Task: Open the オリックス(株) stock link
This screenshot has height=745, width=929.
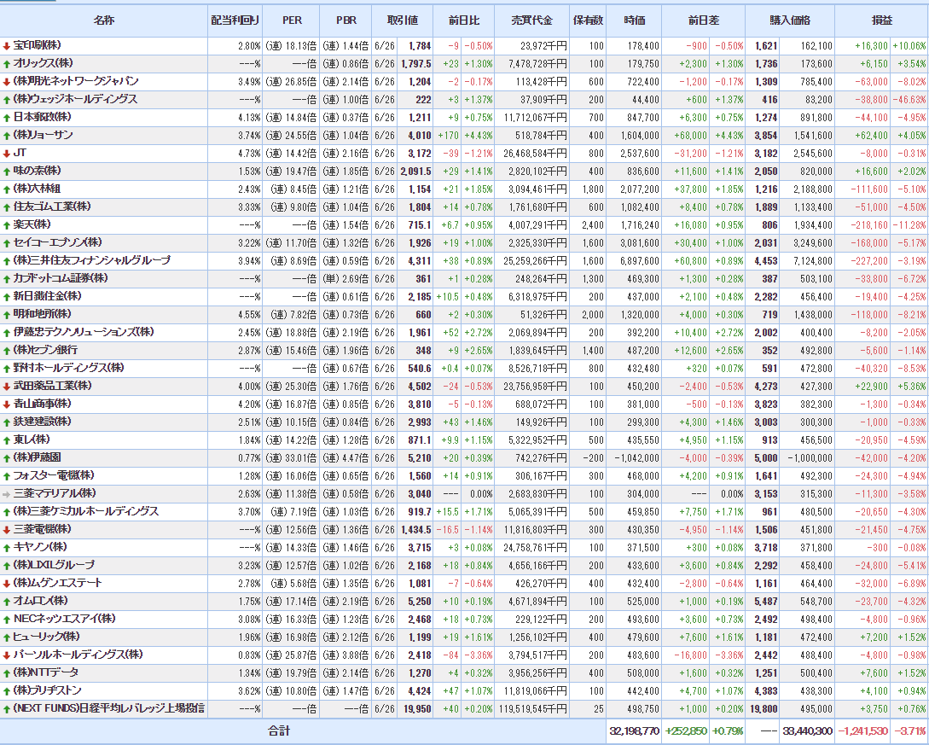Action: tap(44, 63)
